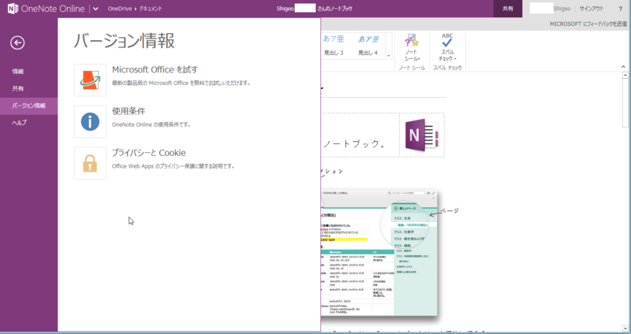631x334 pixels.
Task: Apply the 見出し 3 style
Action: (x=334, y=46)
